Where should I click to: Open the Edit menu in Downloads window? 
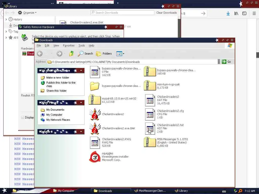click(47, 45)
